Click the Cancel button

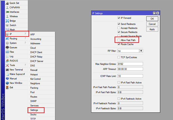[x=152, y=24]
